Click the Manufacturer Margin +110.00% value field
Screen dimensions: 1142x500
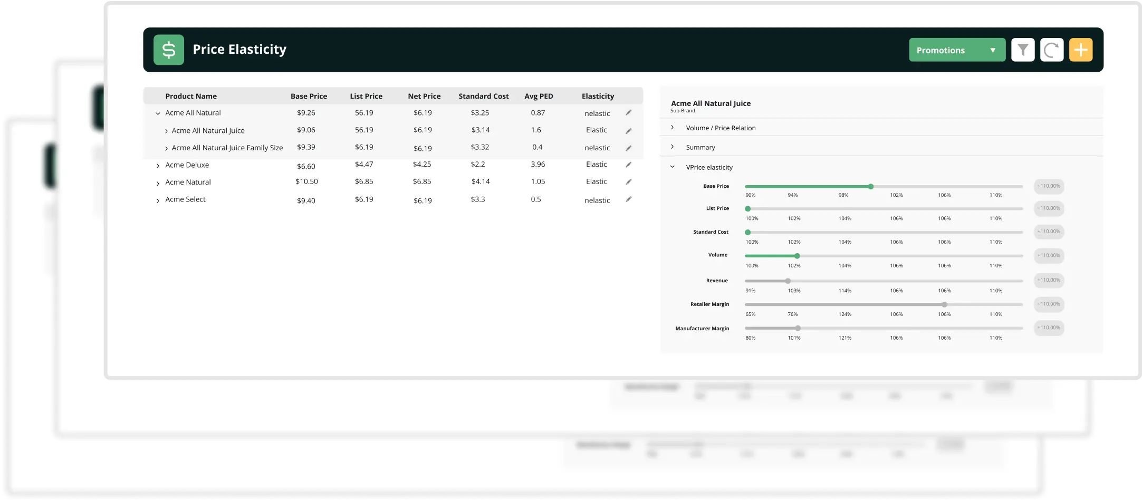1049,328
